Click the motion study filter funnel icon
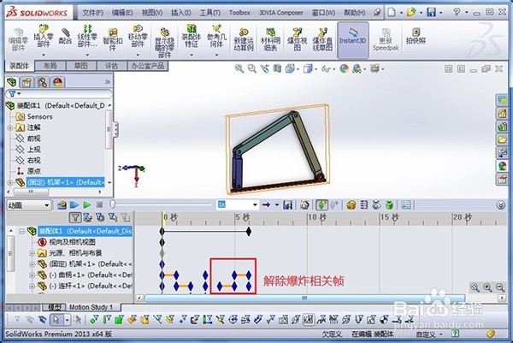513x343 pixels. [75, 217]
